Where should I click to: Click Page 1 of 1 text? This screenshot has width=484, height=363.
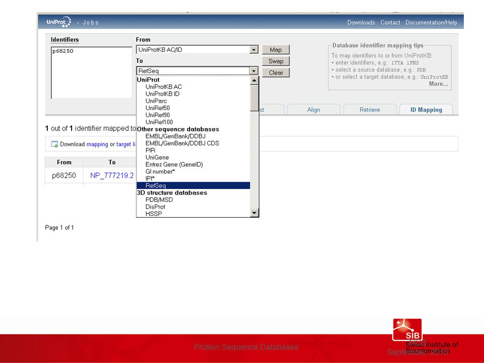click(59, 227)
